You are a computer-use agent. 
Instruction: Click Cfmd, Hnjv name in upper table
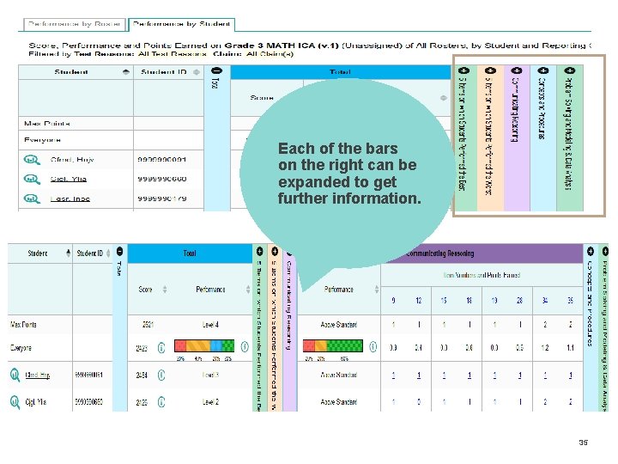(72, 160)
